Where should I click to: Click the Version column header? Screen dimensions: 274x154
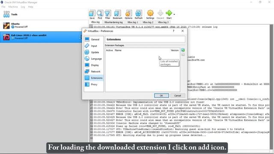click(174, 50)
